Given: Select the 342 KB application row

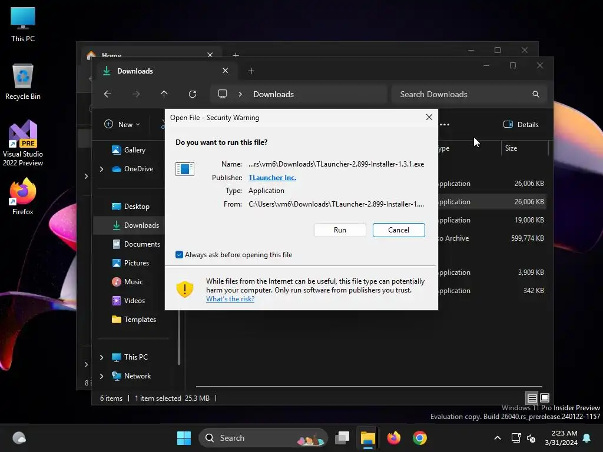Looking at the screenshot, I should (x=492, y=291).
